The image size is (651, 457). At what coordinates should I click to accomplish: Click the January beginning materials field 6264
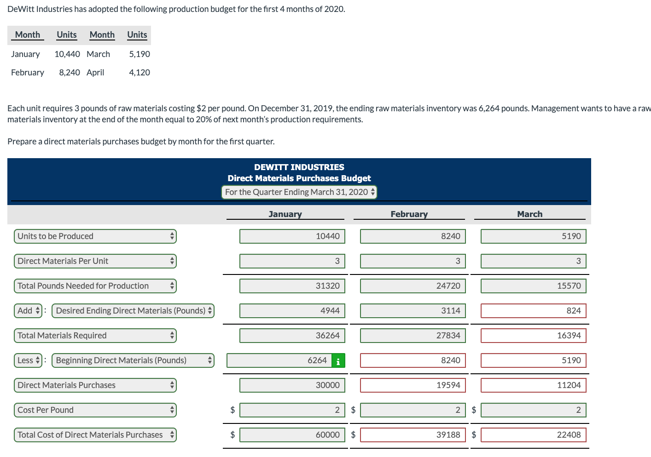[279, 360]
